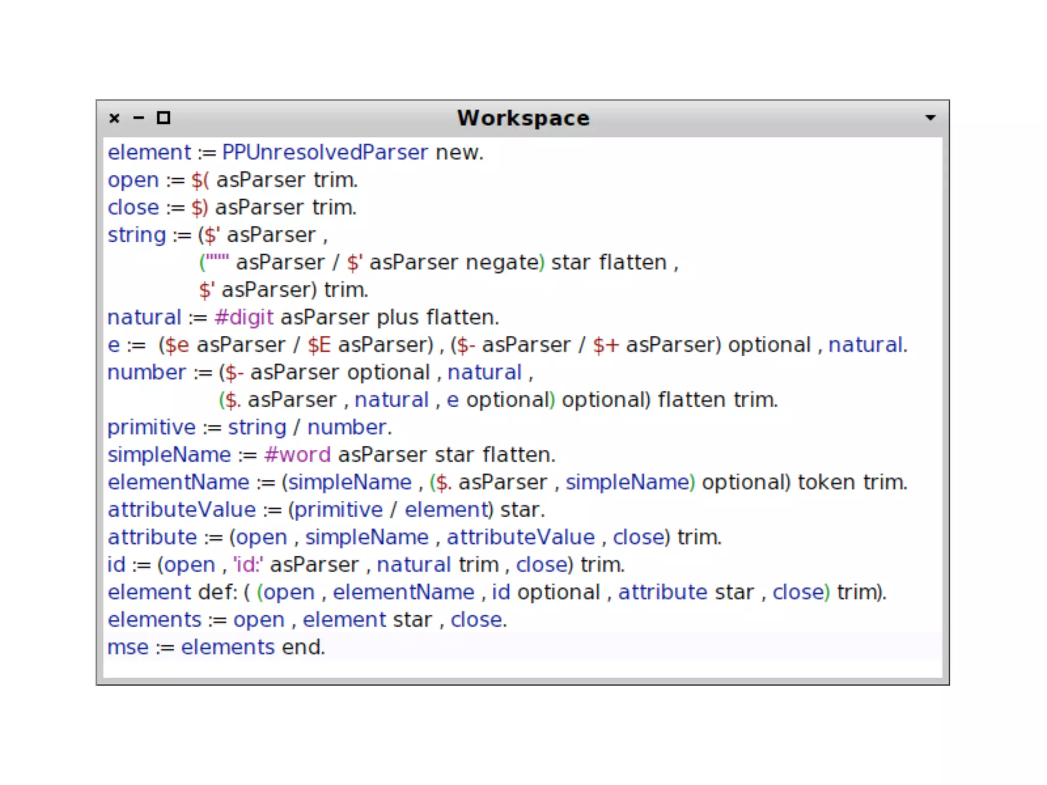Click PPUnresolvedParser class name
This screenshot has height=785, width=1047.
[x=325, y=153]
